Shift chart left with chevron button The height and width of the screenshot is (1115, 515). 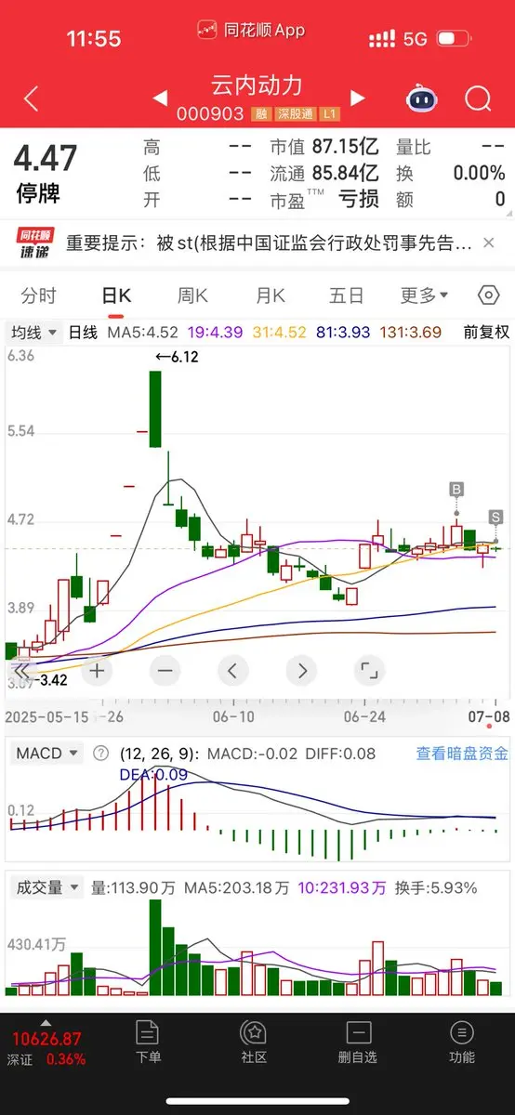tap(233, 669)
